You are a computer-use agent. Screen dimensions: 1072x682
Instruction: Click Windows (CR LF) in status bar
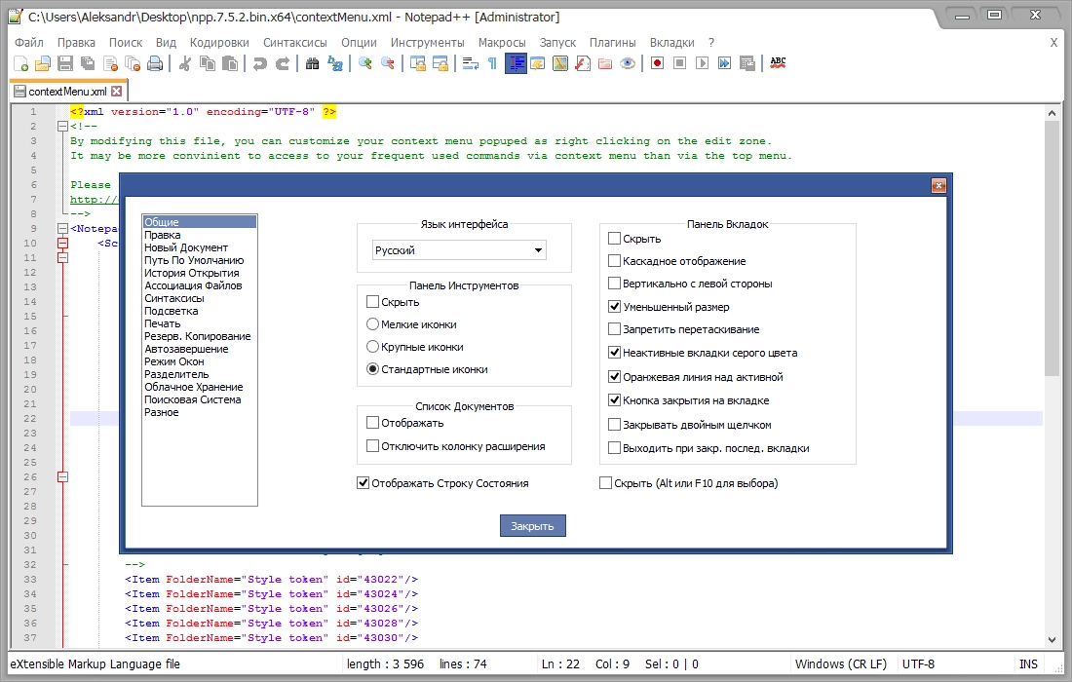click(840, 663)
